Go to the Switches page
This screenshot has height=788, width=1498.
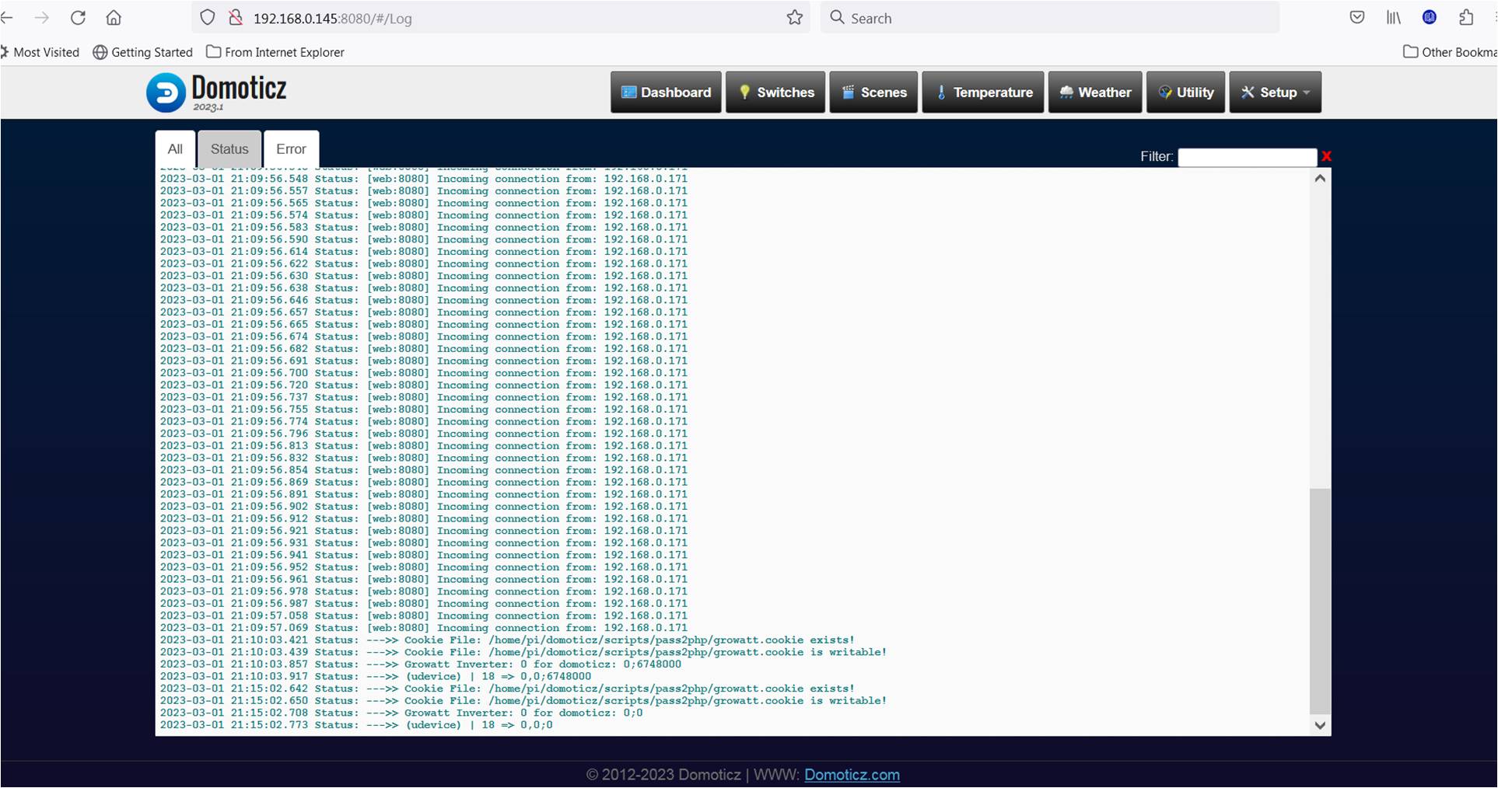(775, 92)
